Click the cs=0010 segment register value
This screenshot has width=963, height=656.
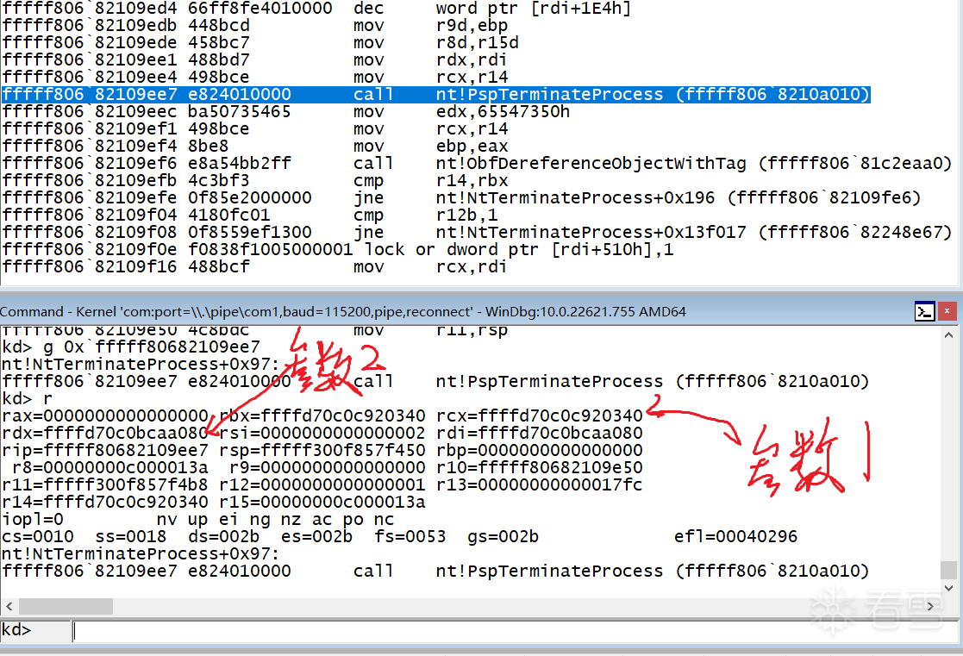pos(37,535)
